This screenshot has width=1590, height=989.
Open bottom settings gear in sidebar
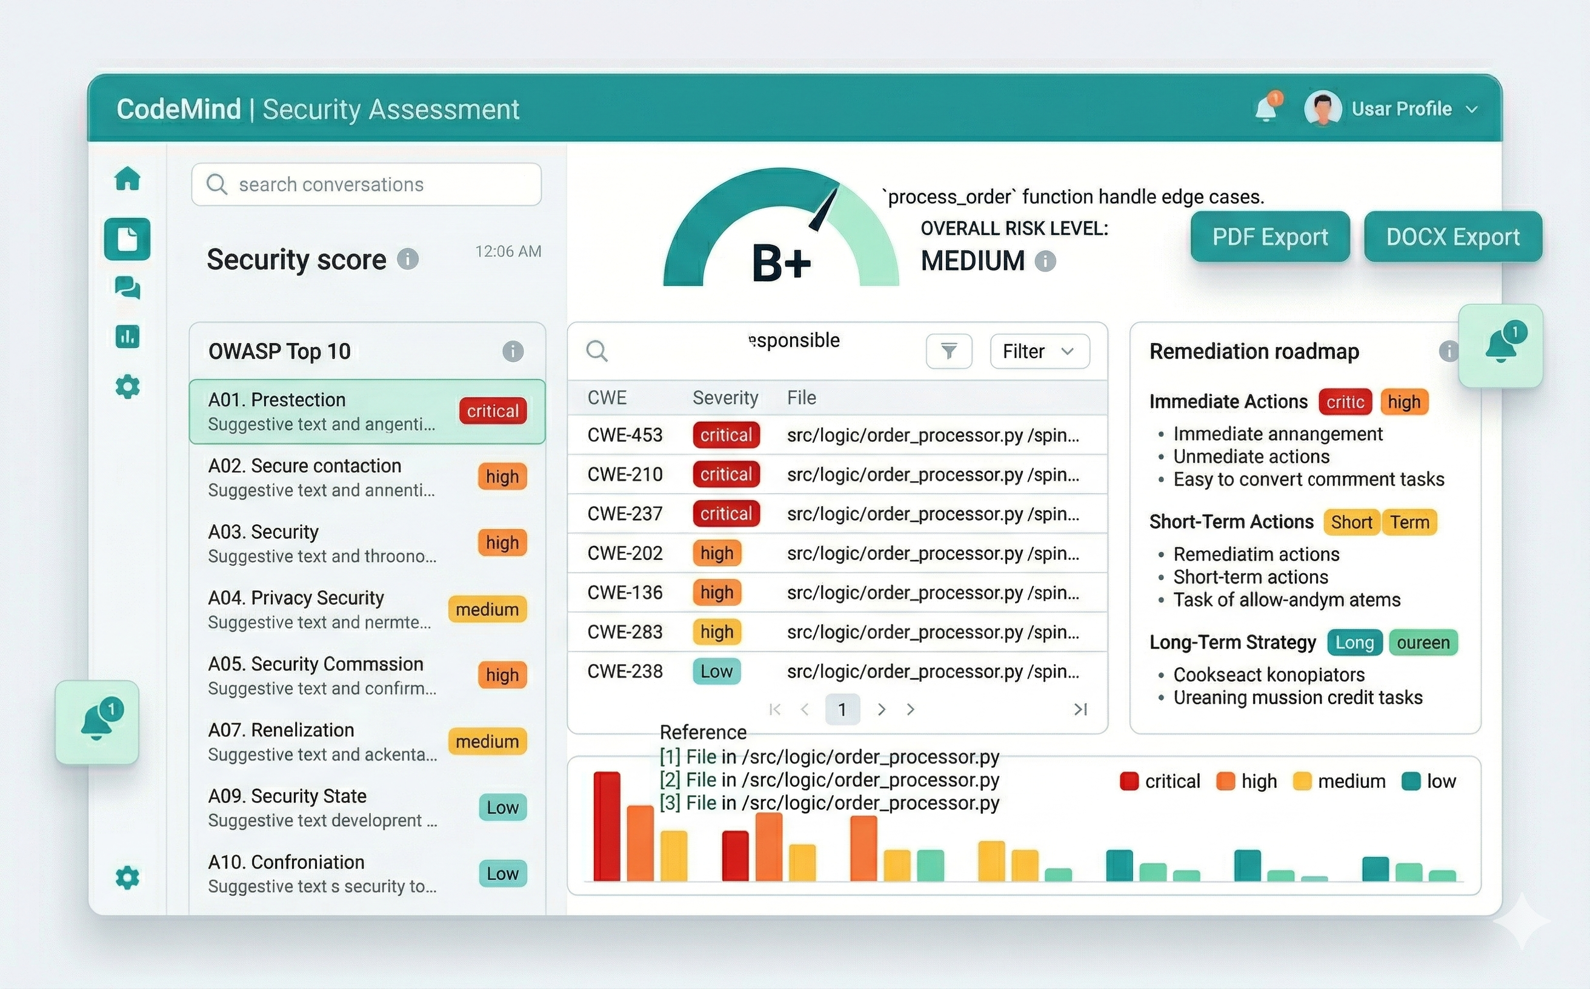pyautogui.click(x=127, y=877)
